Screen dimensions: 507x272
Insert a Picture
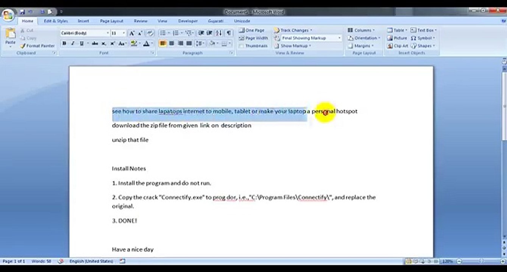tap(397, 38)
